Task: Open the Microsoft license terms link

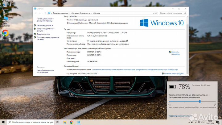Action: 135,69
